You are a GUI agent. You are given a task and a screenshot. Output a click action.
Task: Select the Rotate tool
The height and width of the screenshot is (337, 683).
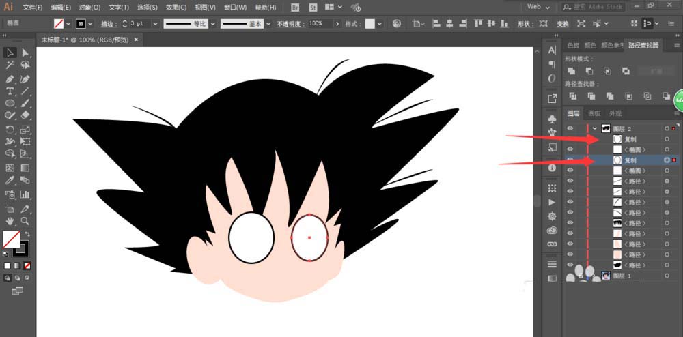click(10, 129)
